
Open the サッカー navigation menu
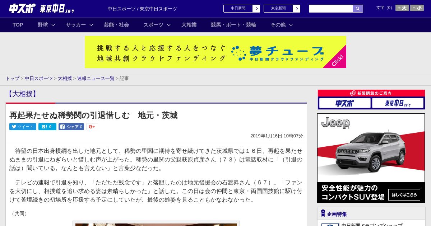pyautogui.click(x=76, y=25)
